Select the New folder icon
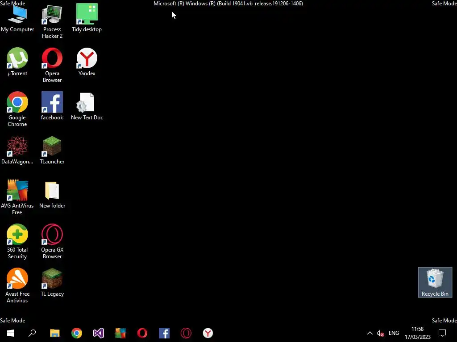 52,194
